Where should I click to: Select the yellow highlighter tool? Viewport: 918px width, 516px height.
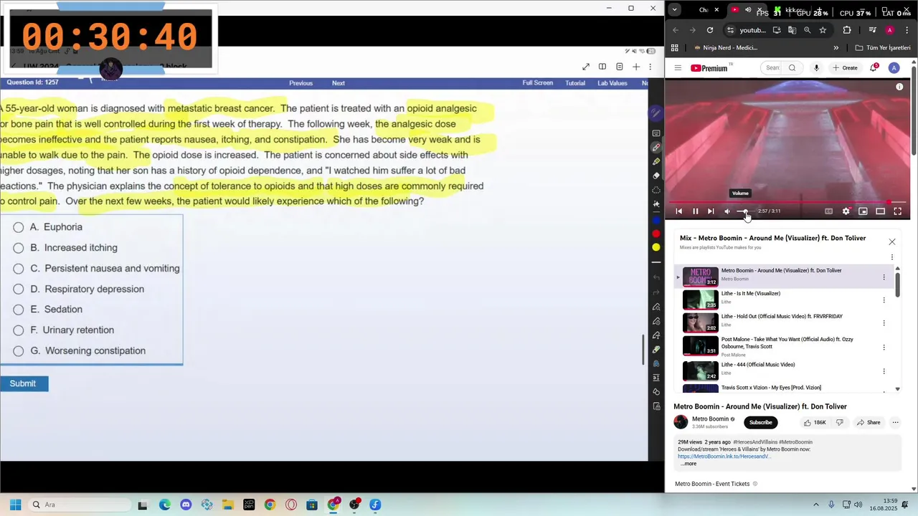(656, 161)
